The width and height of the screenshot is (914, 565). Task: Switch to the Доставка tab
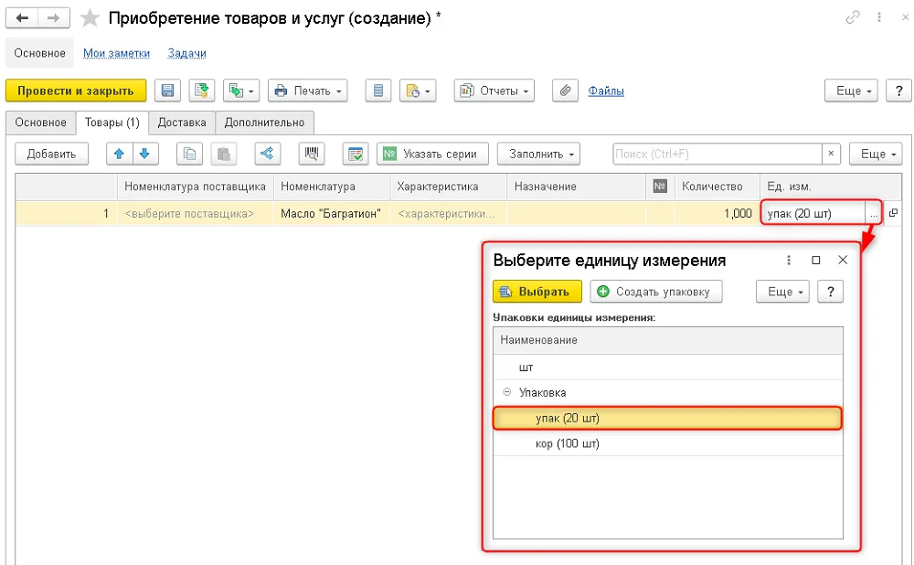click(x=182, y=123)
